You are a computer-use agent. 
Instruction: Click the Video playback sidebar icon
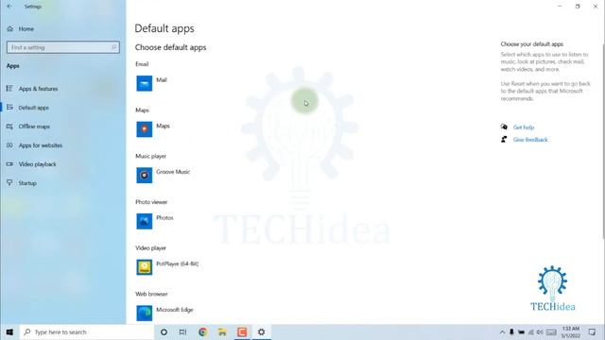(9, 164)
